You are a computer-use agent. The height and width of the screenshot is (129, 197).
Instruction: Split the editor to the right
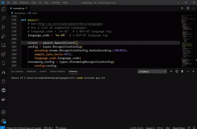pos(188,8)
